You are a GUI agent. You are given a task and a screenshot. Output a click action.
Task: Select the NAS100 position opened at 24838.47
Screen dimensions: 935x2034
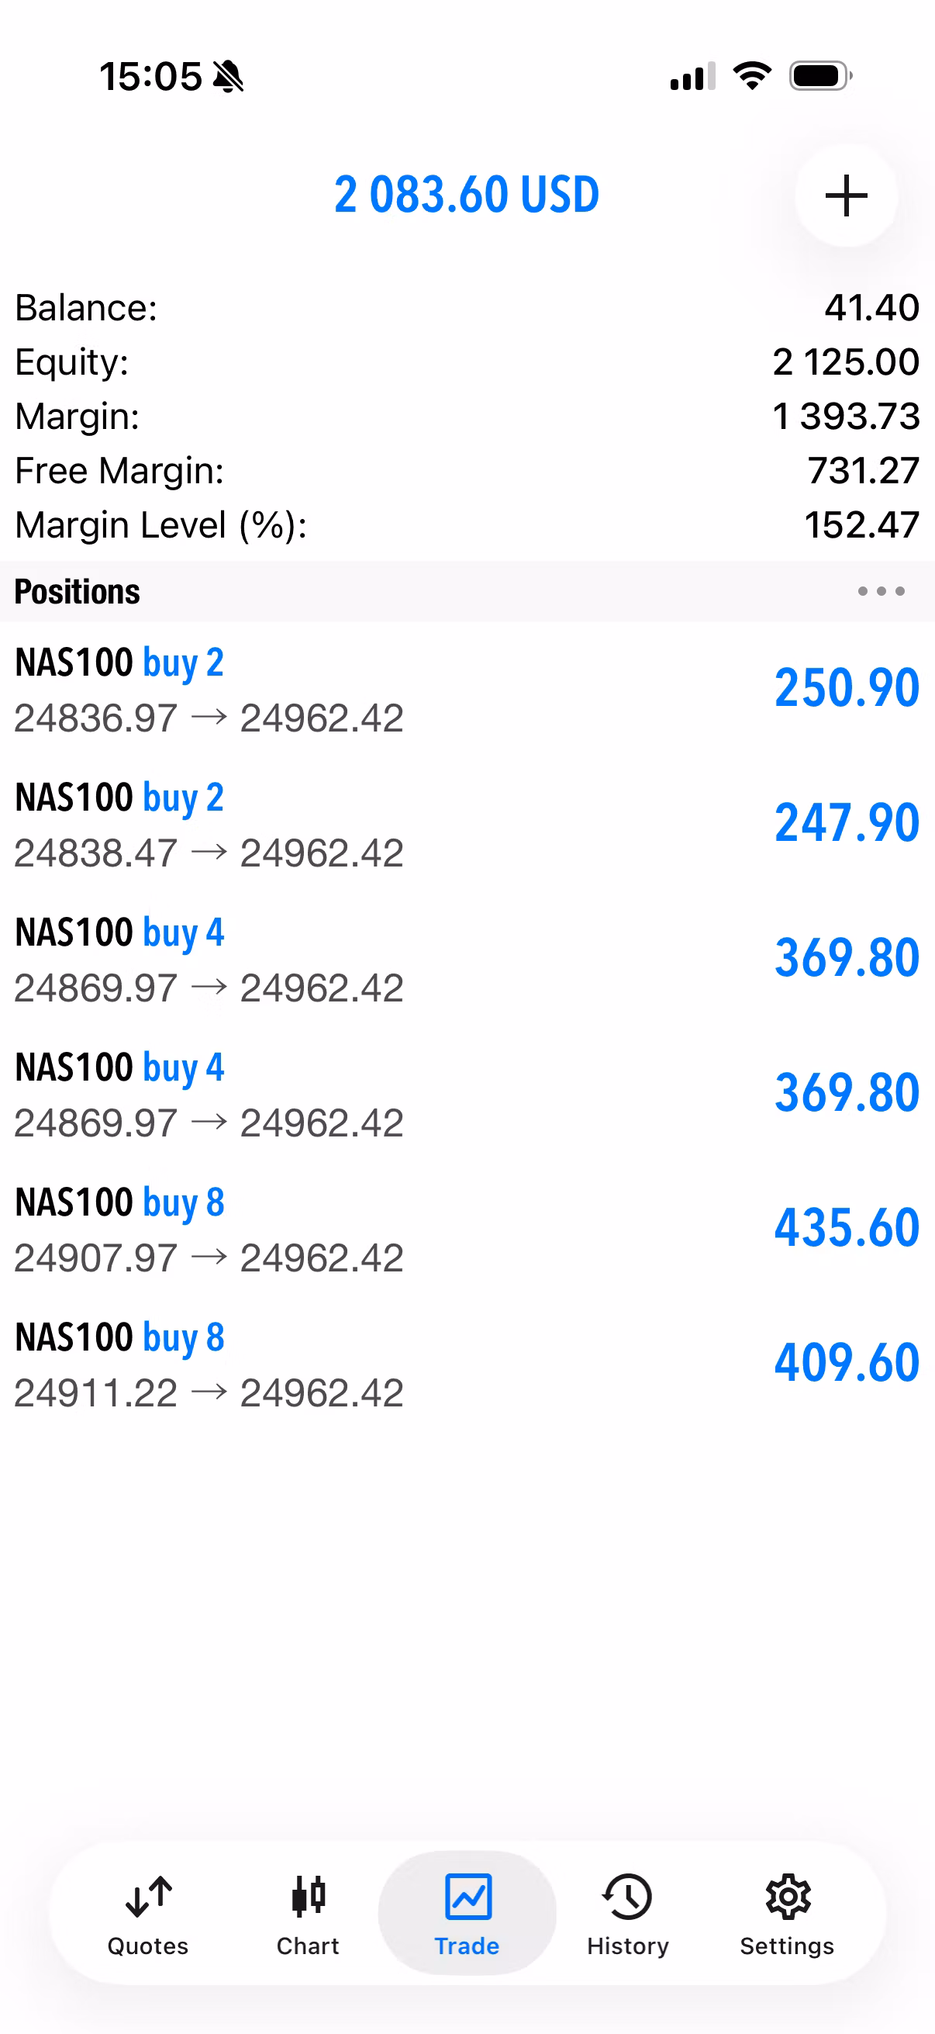tap(467, 825)
